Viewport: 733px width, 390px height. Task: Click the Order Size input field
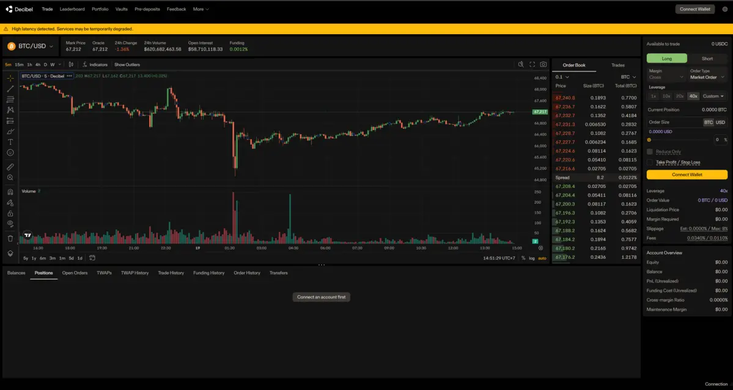tap(672, 131)
